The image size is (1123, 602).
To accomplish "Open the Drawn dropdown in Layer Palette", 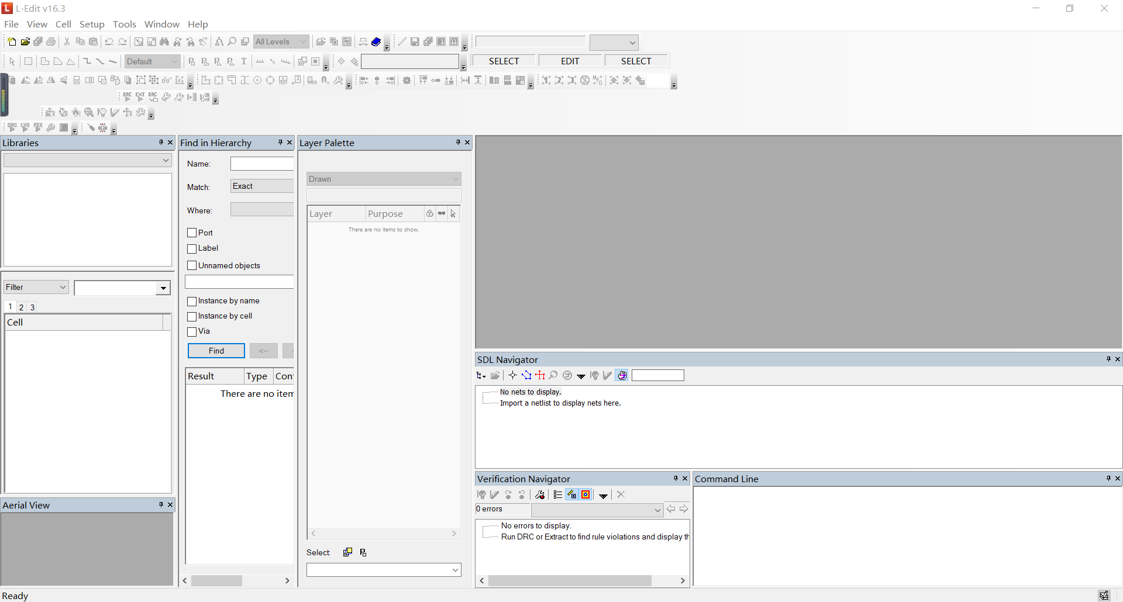I will [384, 179].
